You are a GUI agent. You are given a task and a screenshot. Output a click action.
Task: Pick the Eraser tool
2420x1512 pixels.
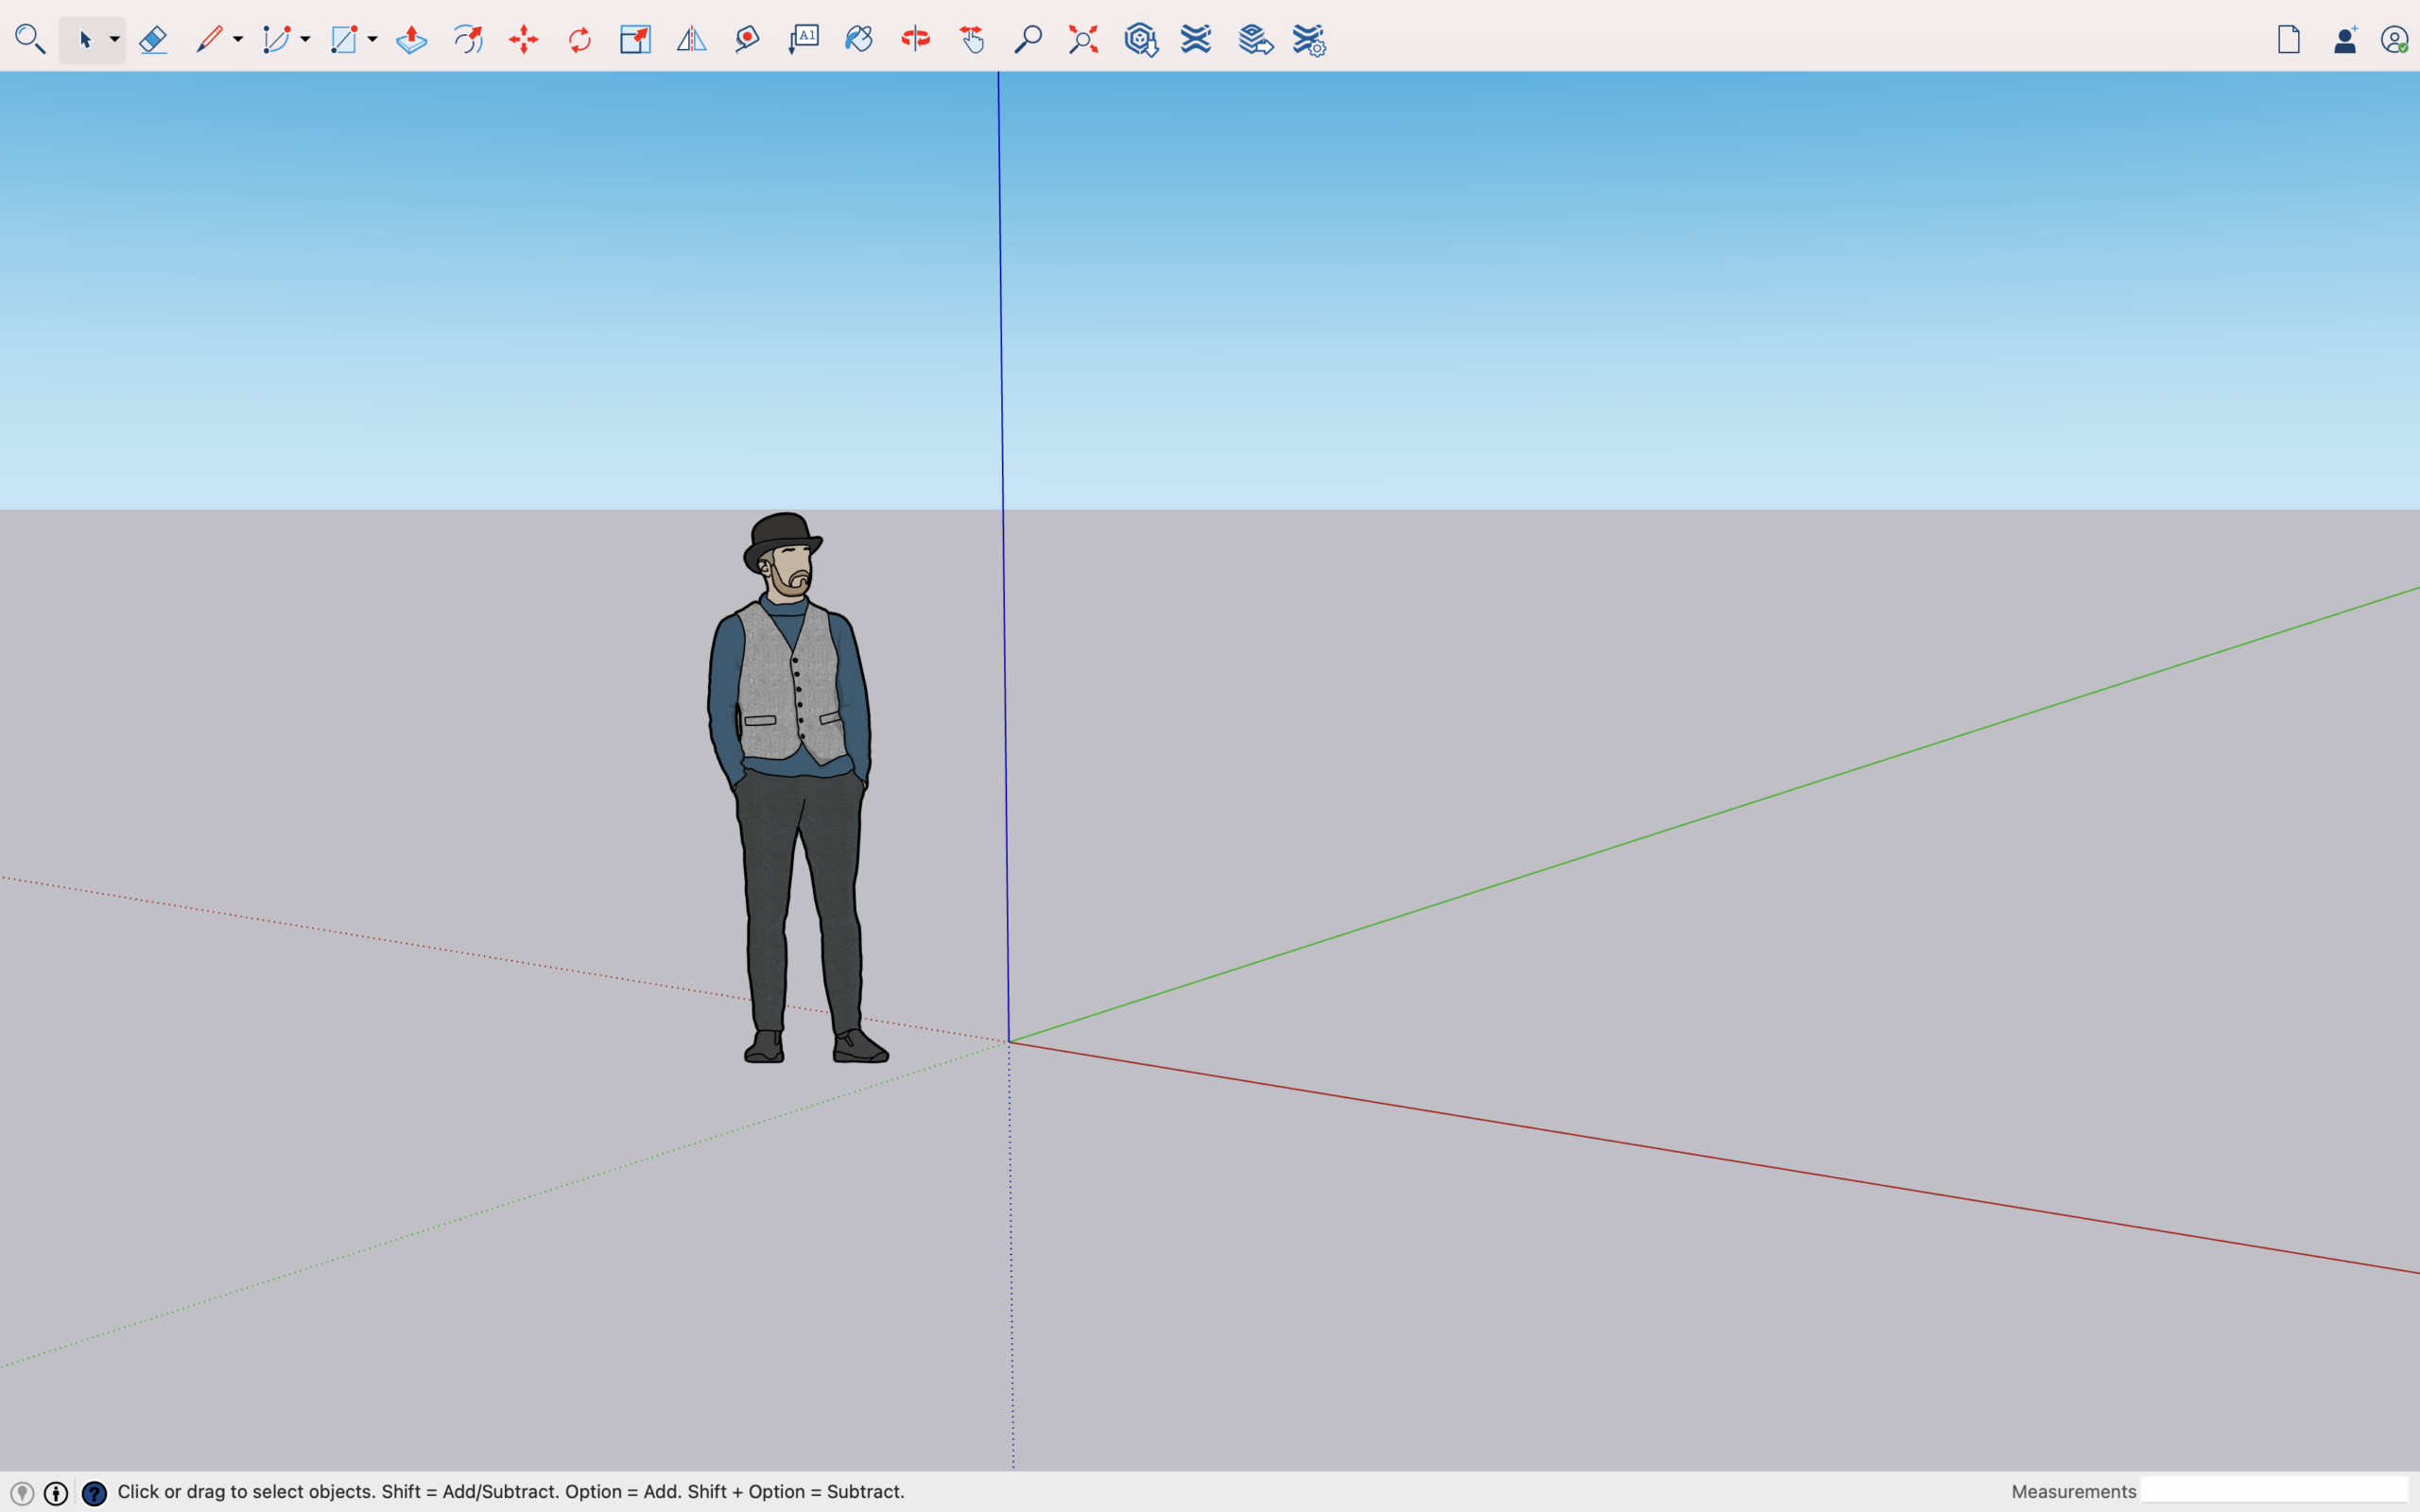pos(153,40)
